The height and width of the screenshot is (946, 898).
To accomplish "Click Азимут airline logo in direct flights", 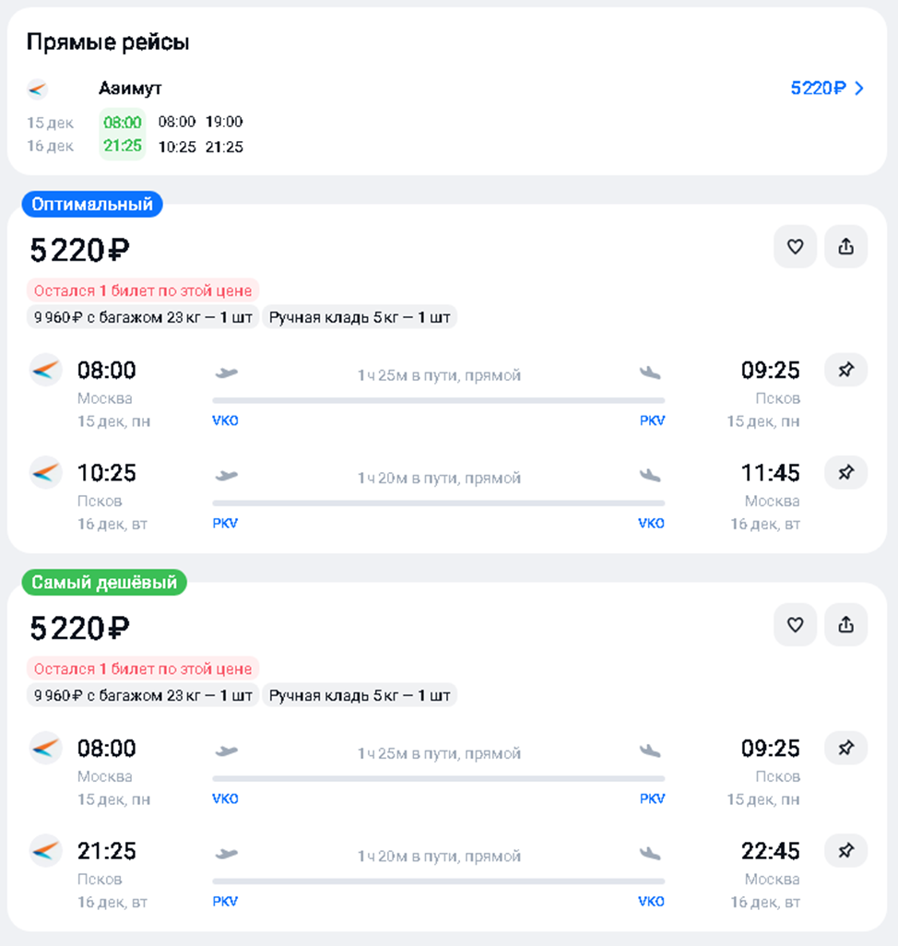I will [x=37, y=89].
